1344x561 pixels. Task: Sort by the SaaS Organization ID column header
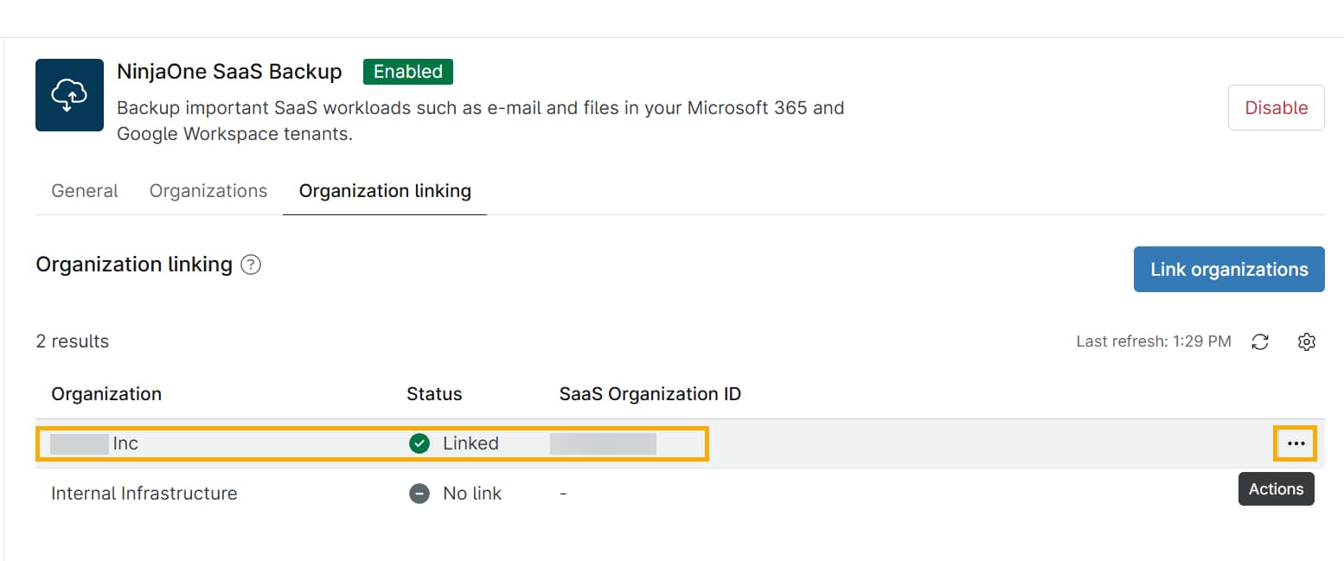pos(650,393)
